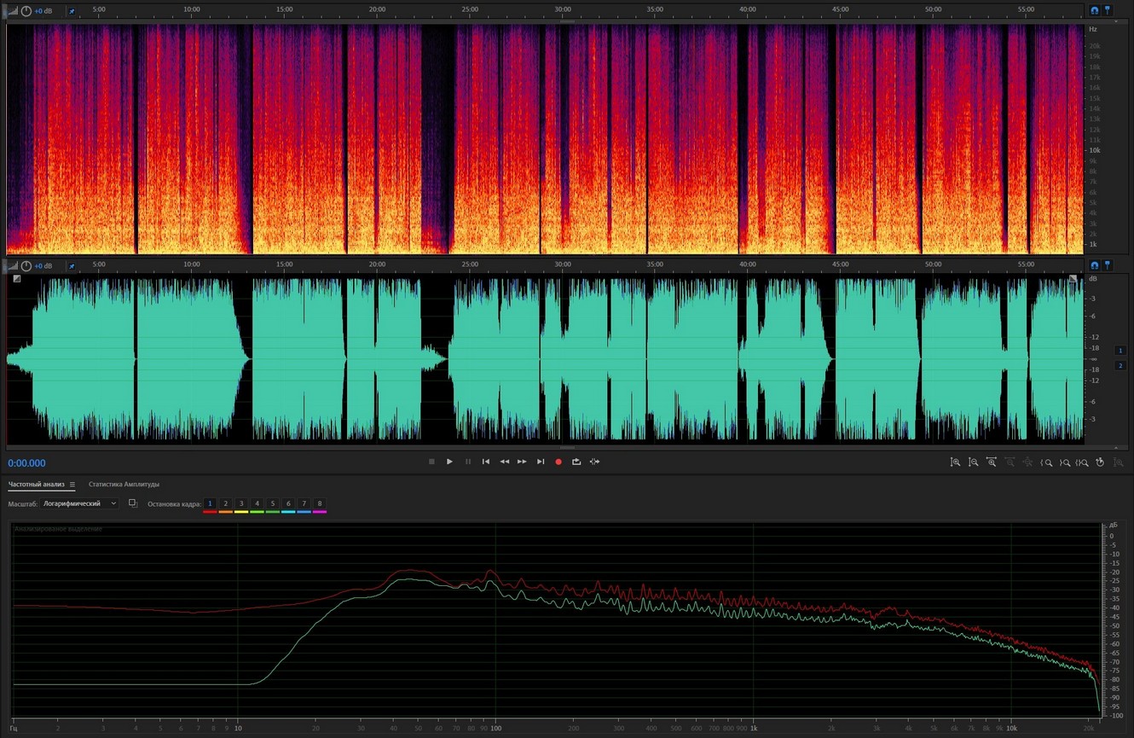Screen dimensions: 1134x738
Task: Click hold frame button 1
Action: tap(210, 503)
